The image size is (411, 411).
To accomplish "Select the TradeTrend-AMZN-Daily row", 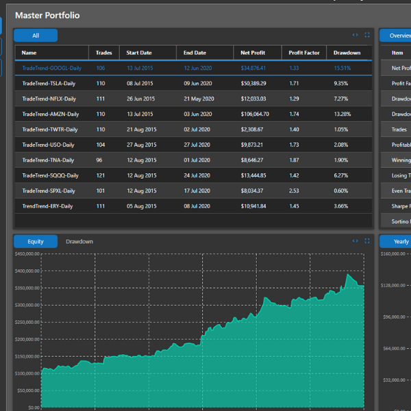I will coord(193,114).
